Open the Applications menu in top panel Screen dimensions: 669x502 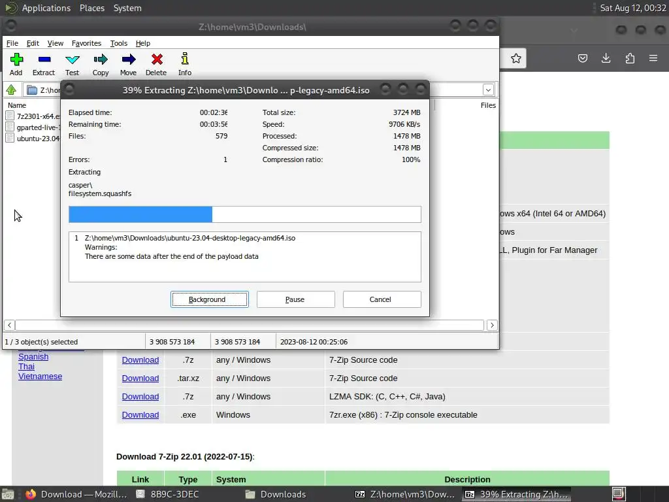click(46, 8)
